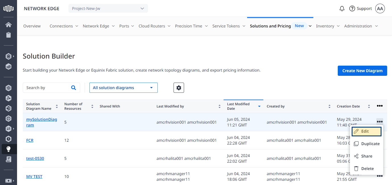Click the NETWORK EDGE title in the header

coord(42,8)
